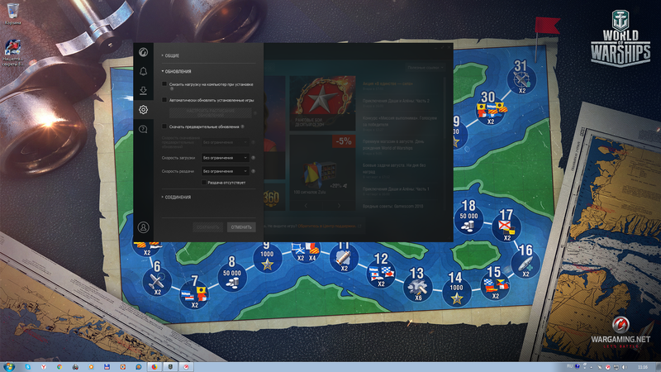Image resolution: width=661 pixels, height=372 pixels.
Task: Expand the 'СОЕДИНЕНИЯ' settings section
Action: (176, 197)
